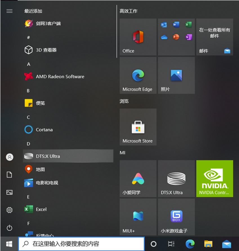Expand the Start menu hamburger button
This screenshot has width=239, height=251.
tap(9, 11)
